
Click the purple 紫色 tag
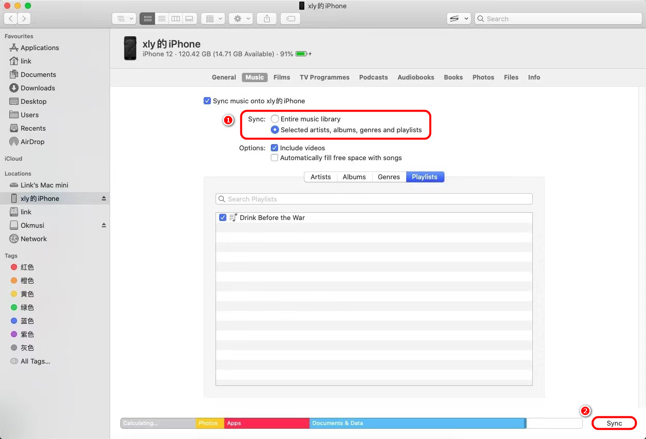pos(22,334)
